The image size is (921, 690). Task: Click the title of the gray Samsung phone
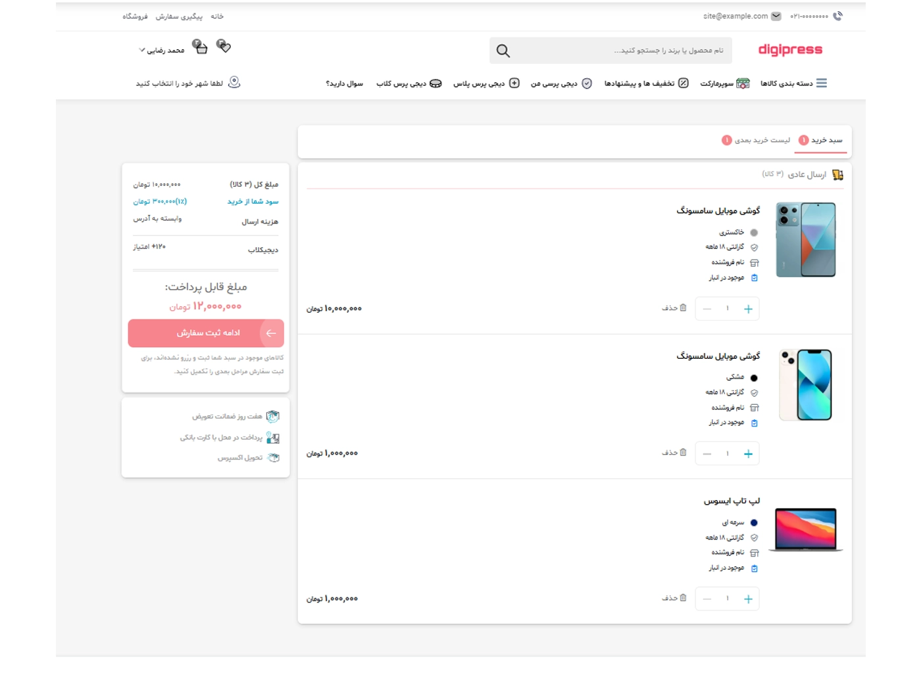[x=718, y=210]
